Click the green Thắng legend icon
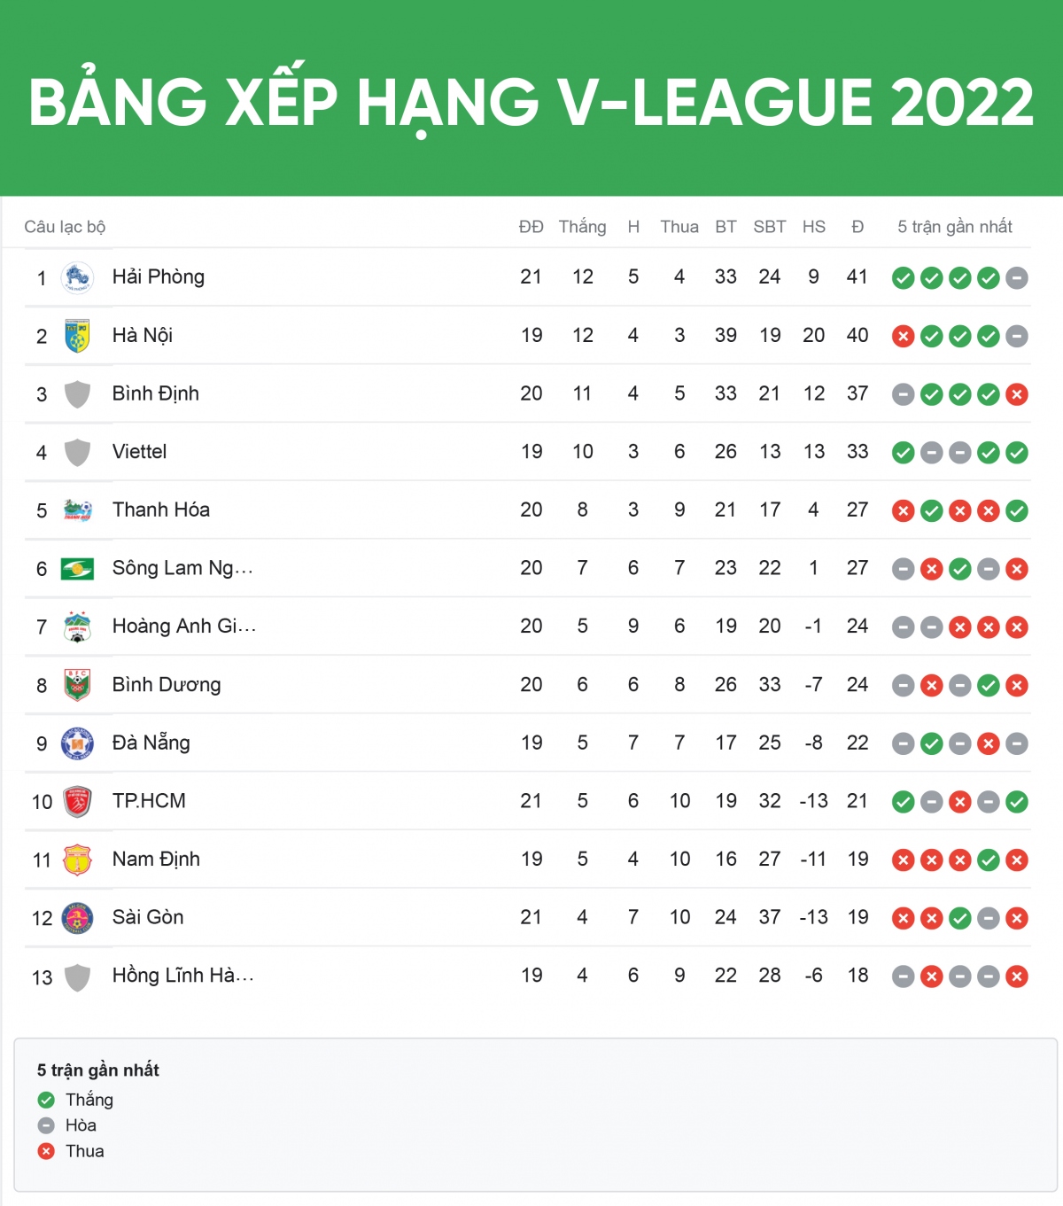Viewport: 1063px width, 1206px height. click(x=46, y=1100)
